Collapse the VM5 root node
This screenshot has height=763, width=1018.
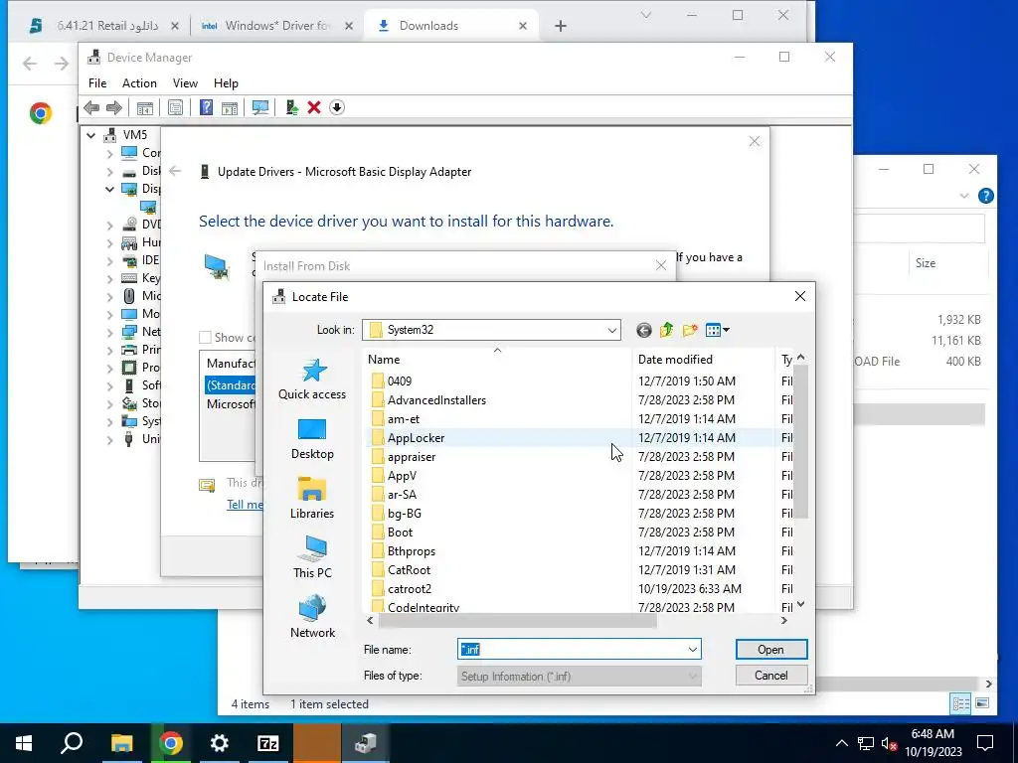click(91, 135)
